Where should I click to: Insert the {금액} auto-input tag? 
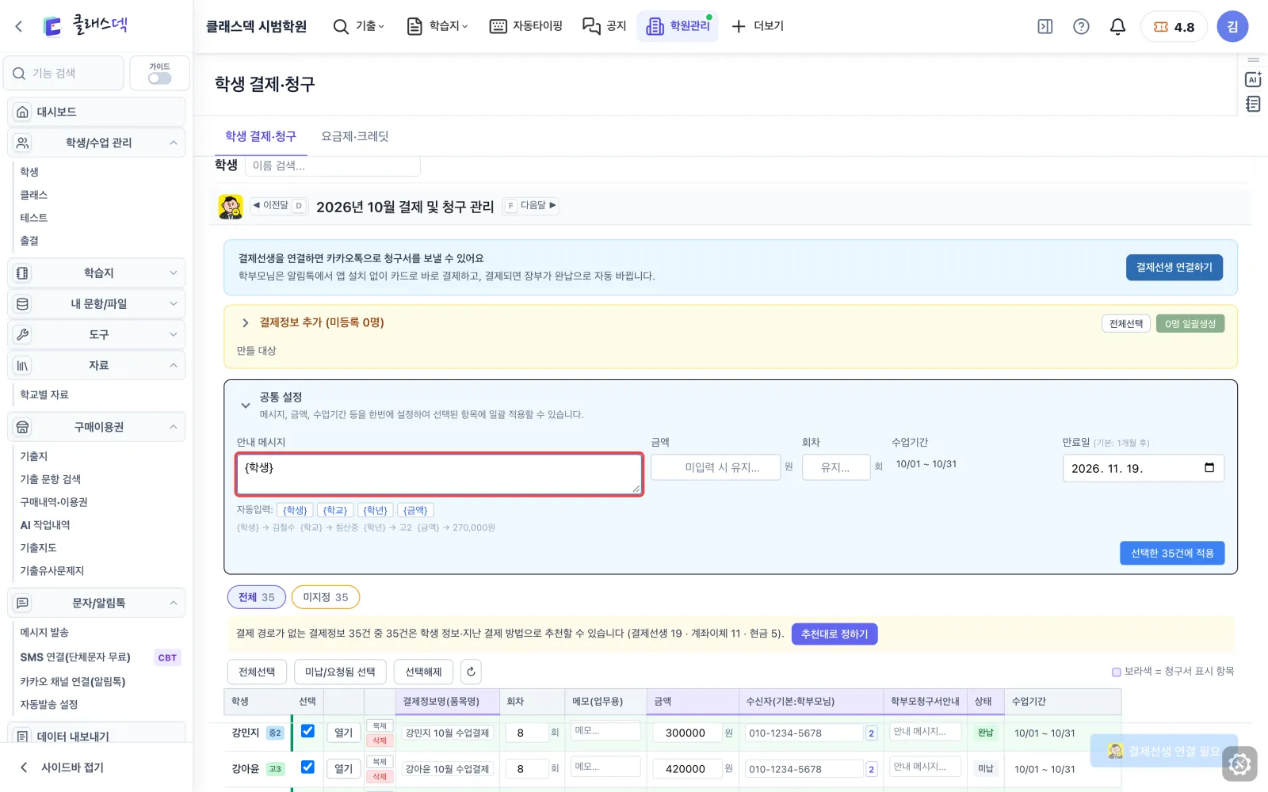pos(415,510)
